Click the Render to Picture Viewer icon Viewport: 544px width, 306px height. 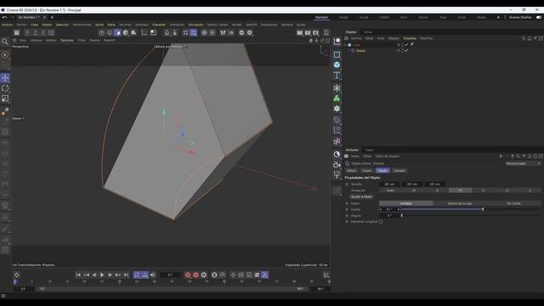point(308,32)
